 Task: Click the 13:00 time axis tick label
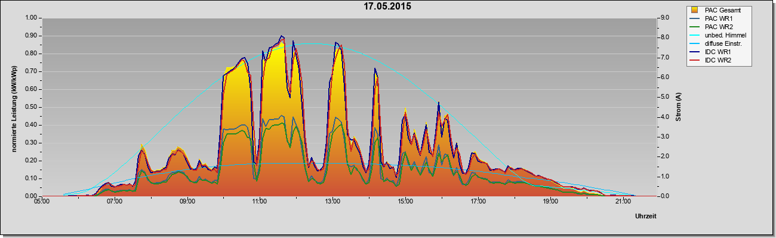[332, 202]
